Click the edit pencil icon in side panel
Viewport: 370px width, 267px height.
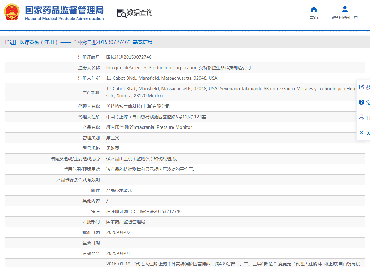361,87
